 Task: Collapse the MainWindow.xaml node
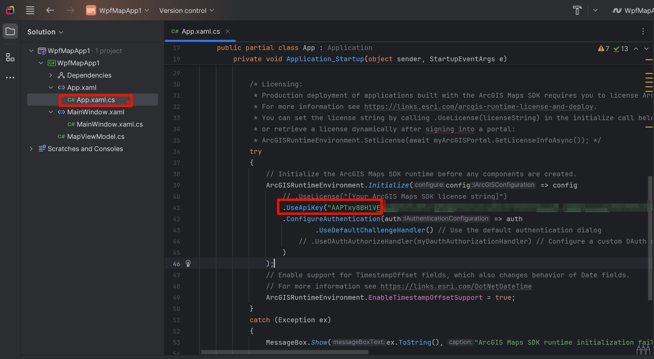(x=50, y=112)
